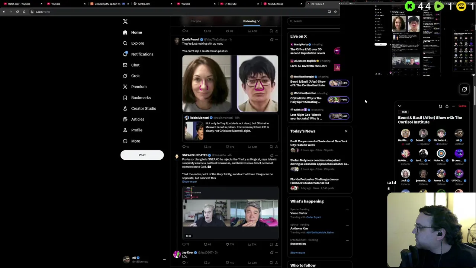Bookmark Darth Powell's post
476x268 pixels.
[271, 147]
